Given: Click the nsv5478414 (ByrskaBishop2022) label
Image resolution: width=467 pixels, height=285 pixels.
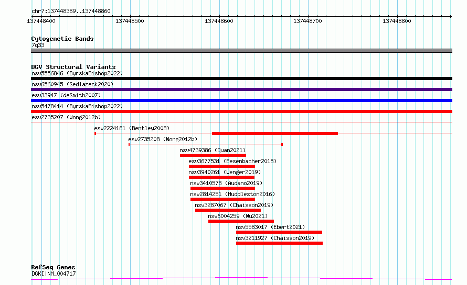Looking at the screenshot, I should coord(77,106).
